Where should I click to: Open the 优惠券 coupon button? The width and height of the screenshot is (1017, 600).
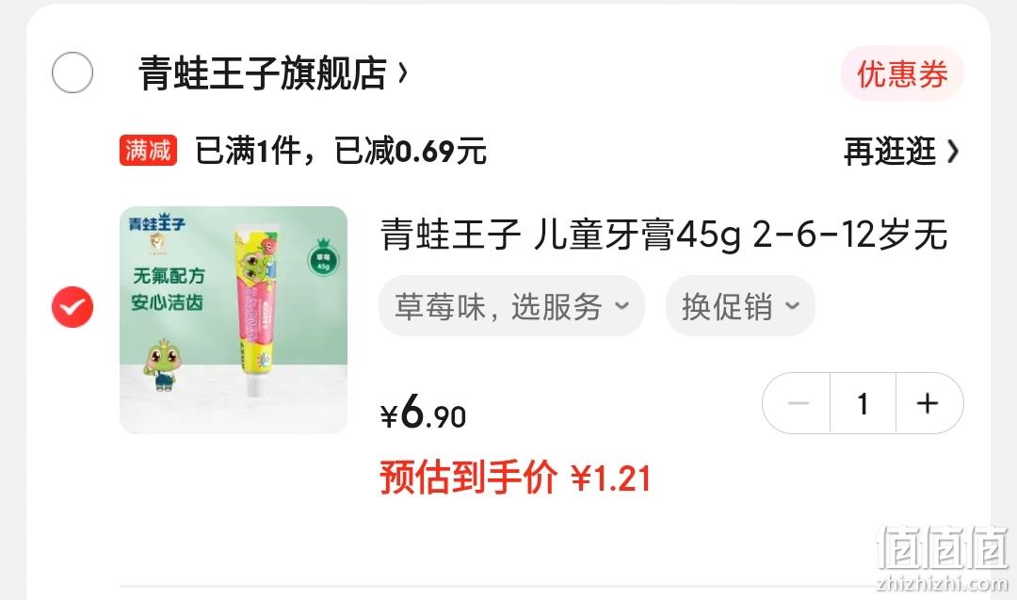[x=902, y=73]
